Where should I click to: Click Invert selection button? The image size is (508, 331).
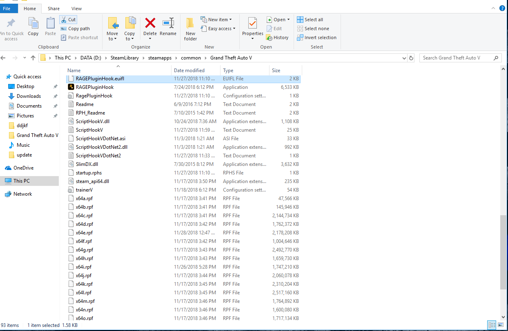coord(316,38)
